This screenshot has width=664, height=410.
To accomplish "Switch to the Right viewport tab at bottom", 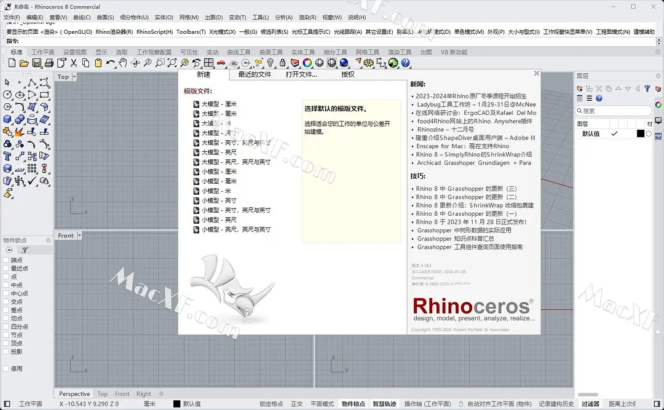I will (x=143, y=394).
